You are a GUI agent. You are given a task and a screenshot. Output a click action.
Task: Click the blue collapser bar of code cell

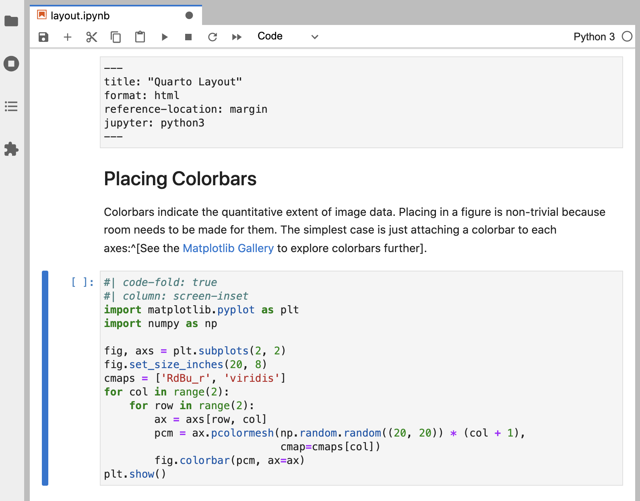coord(45,378)
